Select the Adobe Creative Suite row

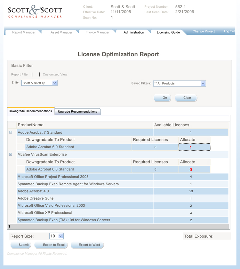(123, 198)
